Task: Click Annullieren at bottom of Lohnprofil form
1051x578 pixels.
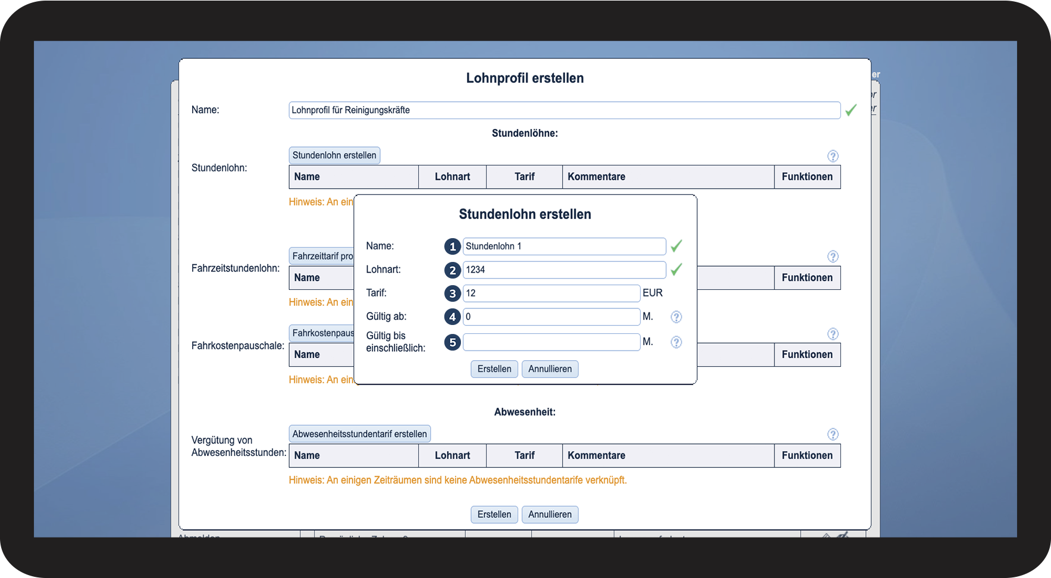Action: pyautogui.click(x=550, y=514)
